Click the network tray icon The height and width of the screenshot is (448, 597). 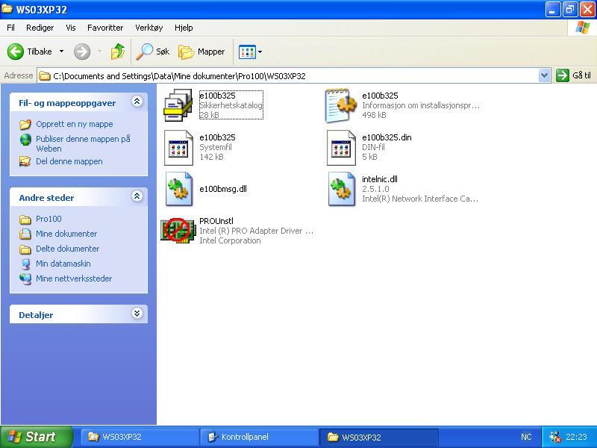tap(554, 437)
